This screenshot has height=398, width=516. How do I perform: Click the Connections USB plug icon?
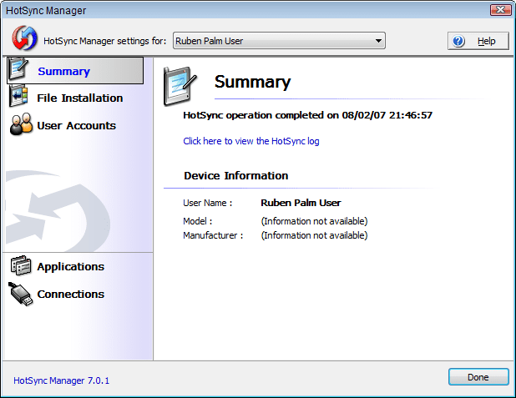tap(20, 294)
